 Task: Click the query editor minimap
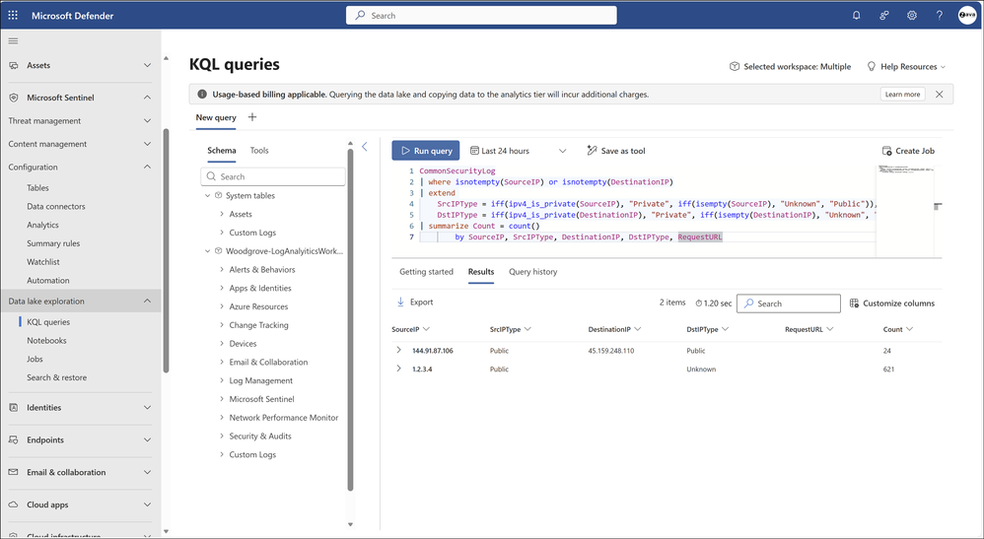[x=904, y=210]
